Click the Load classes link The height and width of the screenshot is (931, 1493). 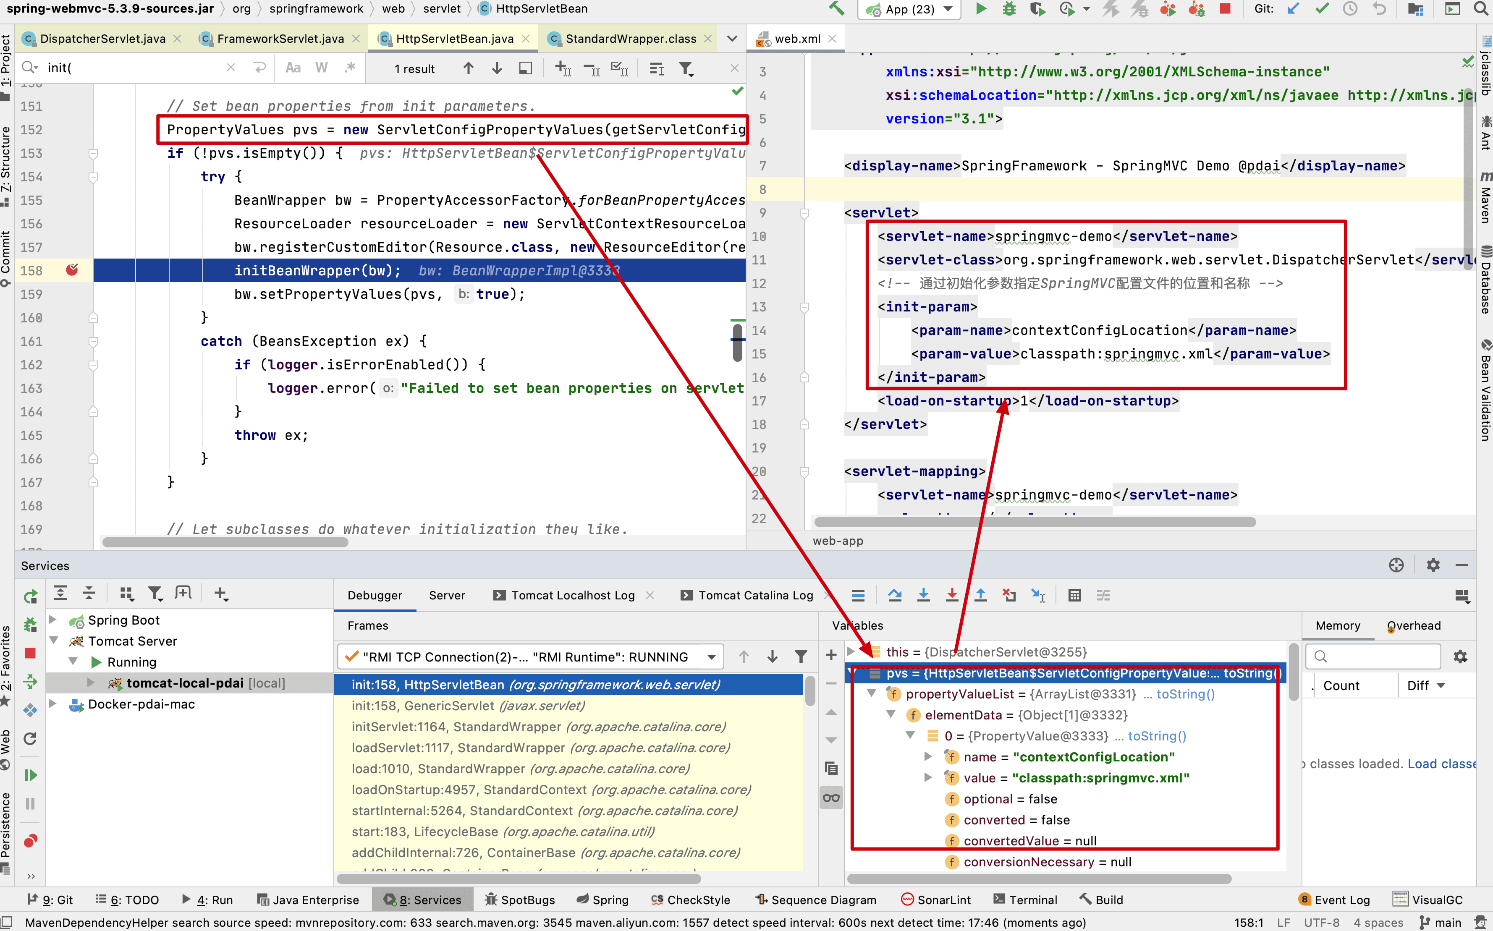coord(1441,764)
